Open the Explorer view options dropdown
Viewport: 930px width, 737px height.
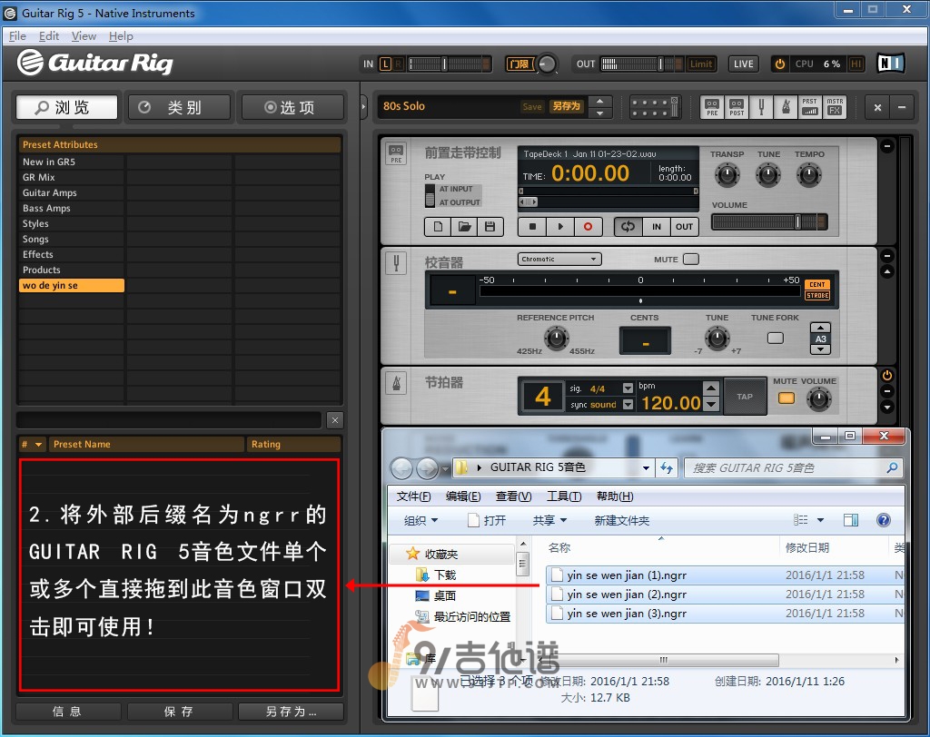(820, 520)
